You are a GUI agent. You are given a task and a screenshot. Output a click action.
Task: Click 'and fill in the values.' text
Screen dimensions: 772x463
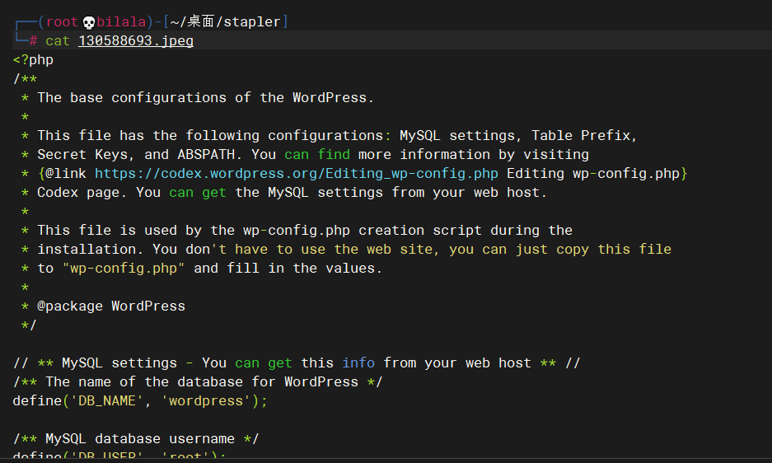[x=288, y=269]
